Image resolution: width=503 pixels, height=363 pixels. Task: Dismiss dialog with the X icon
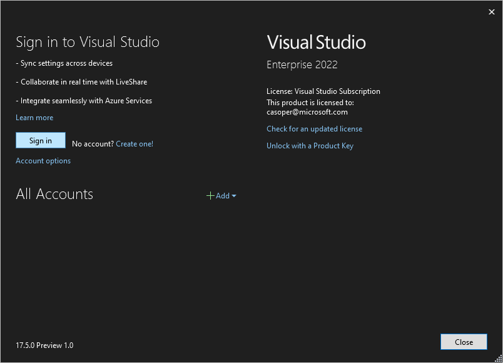click(491, 12)
